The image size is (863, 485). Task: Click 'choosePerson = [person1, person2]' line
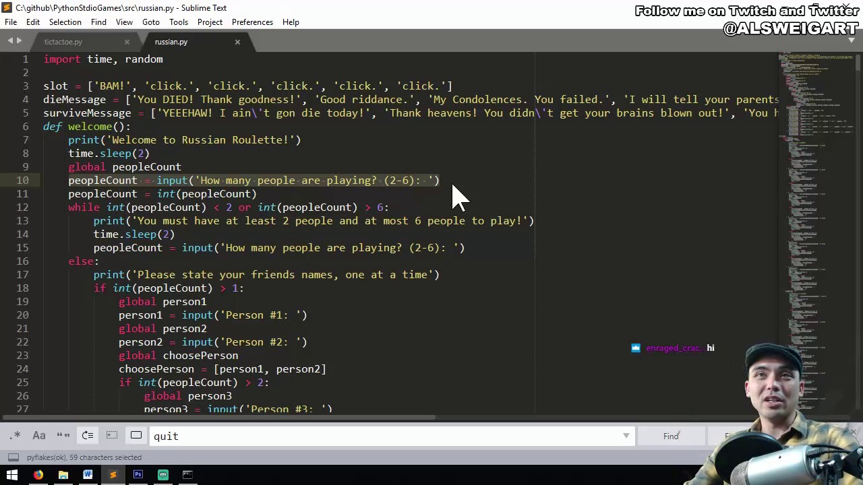pos(222,369)
